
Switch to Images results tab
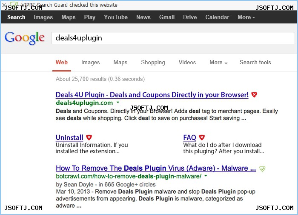[x=90, y=62]
